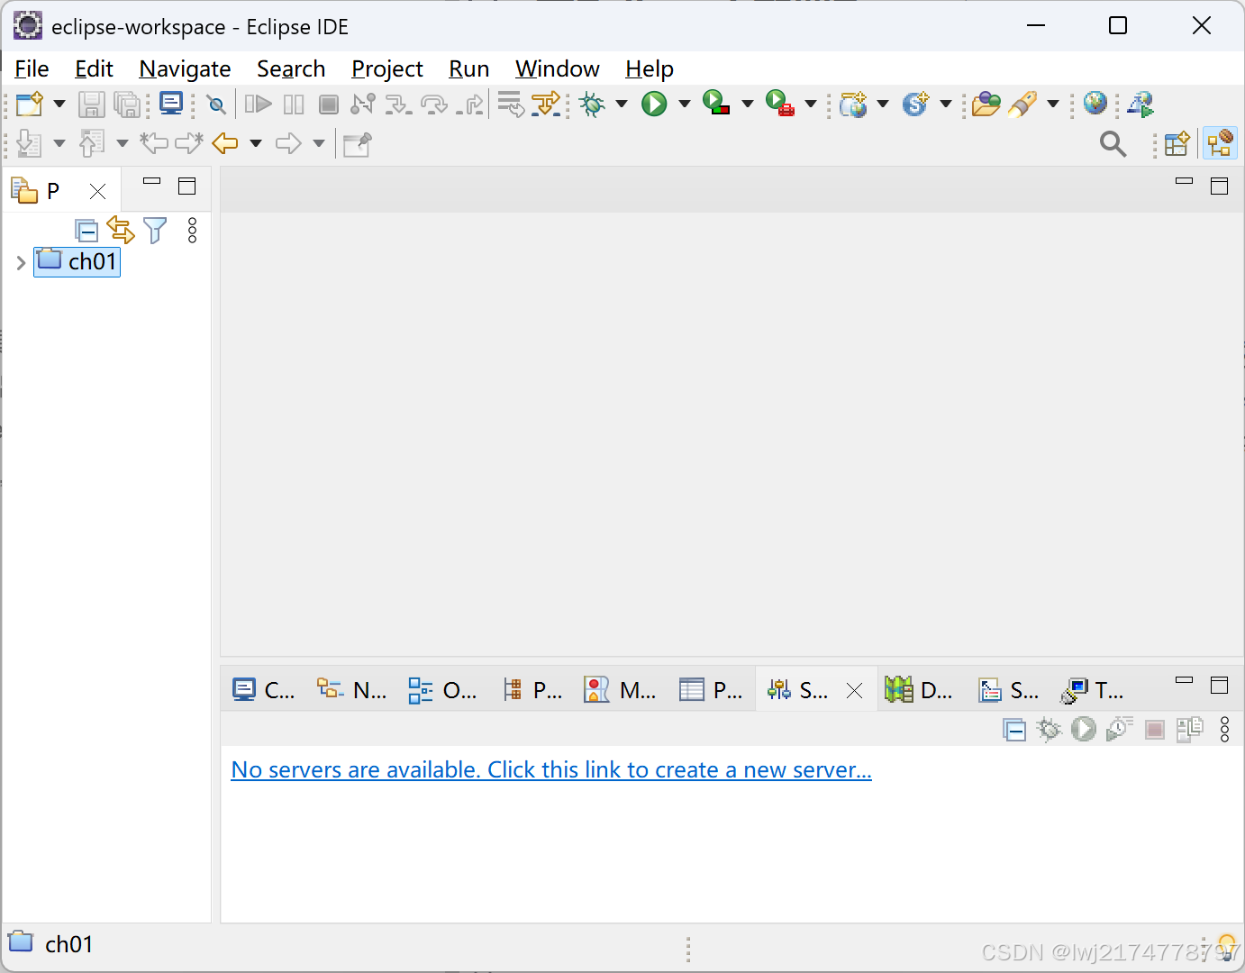Image resolution: width=1245 pixels, height=973 pixels.
Task: Click the Step Over icon
Action: tap(434, 105)
